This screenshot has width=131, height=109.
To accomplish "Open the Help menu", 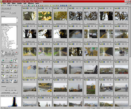I will click(37, 3).
